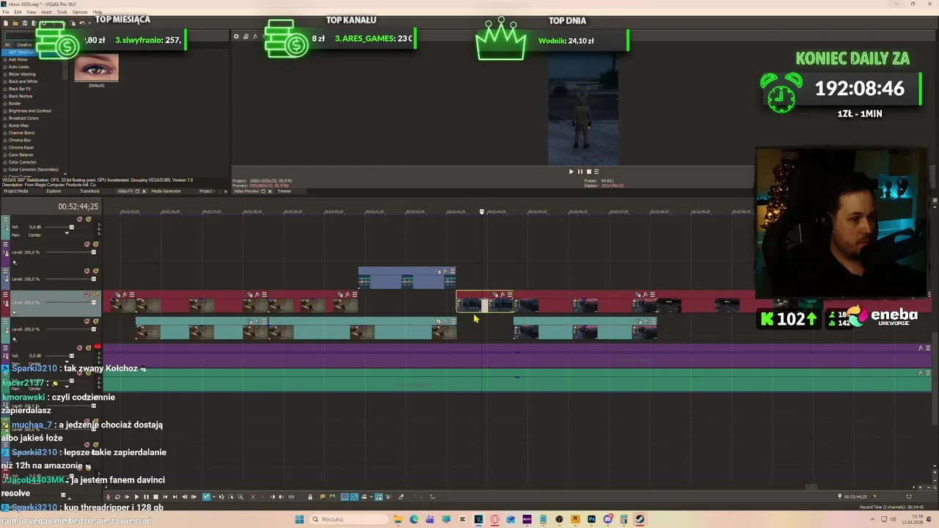Viewport: 939px width, 528px height.
Task: Click the Undo arrow in the toolbar
Action: (82, 23)
